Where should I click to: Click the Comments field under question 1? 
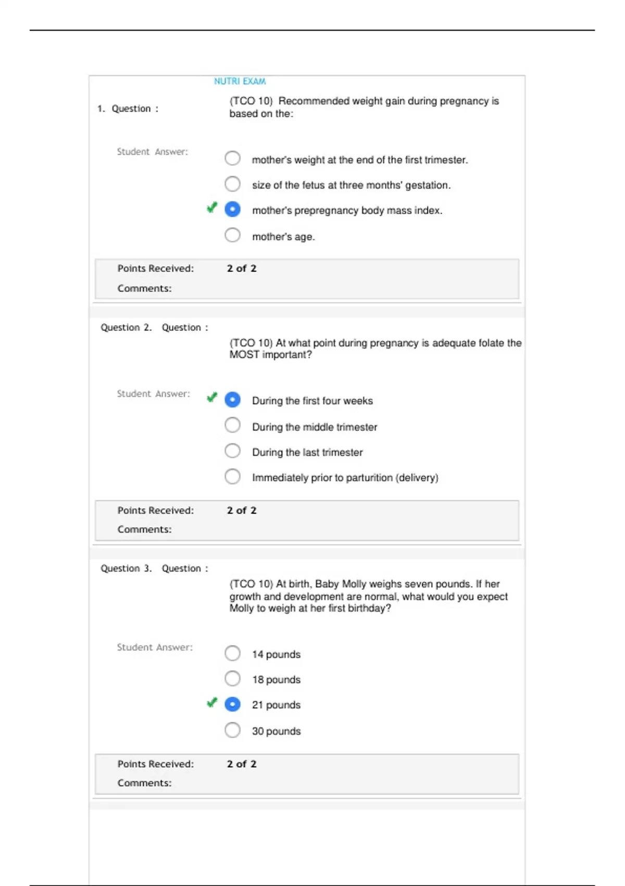[144, 288]
